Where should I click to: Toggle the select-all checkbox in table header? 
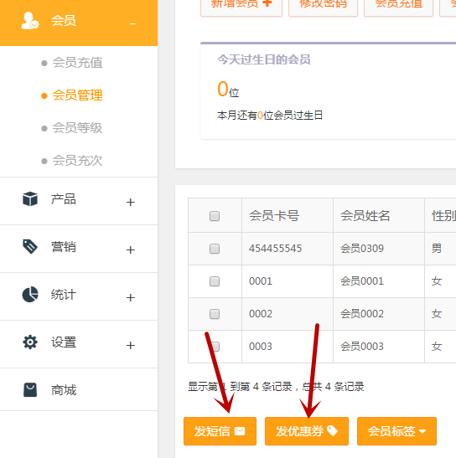[x=215, y=216]
